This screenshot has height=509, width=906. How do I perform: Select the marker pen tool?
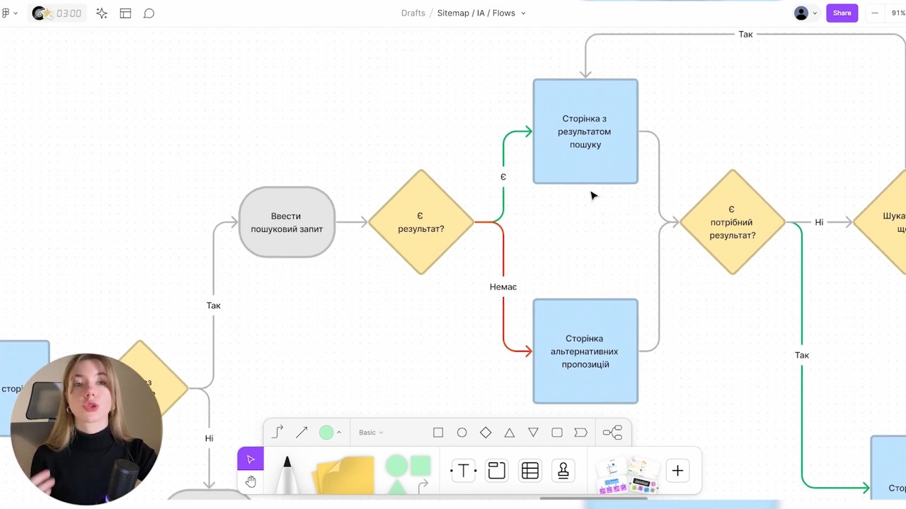point(287,474)
